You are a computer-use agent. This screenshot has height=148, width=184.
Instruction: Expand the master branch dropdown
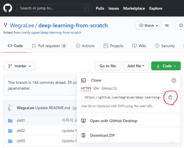click(19, 66)
